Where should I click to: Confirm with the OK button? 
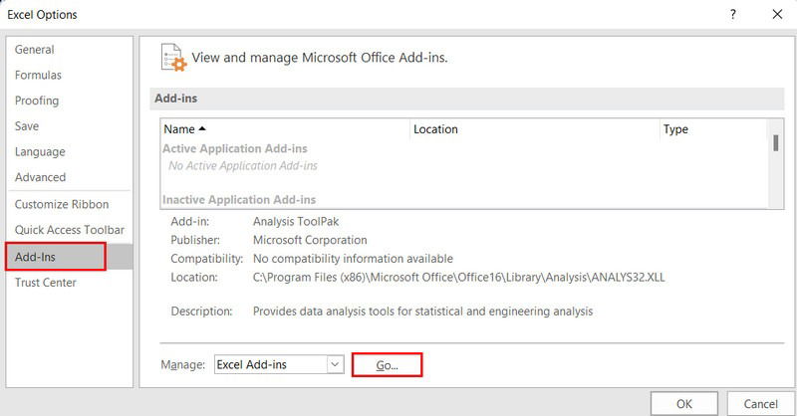684,404
